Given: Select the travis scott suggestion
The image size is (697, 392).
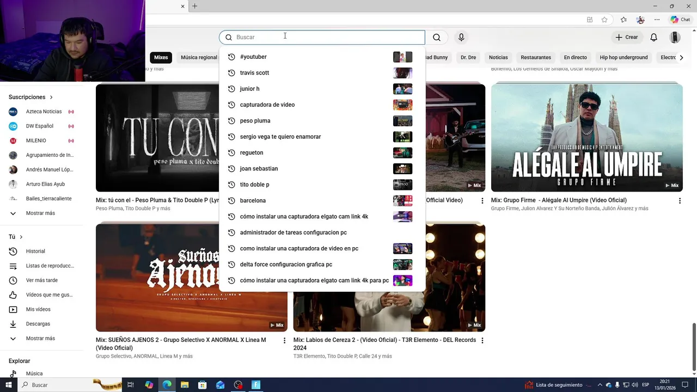Looking at the screenshot, I should click(322, 73).
